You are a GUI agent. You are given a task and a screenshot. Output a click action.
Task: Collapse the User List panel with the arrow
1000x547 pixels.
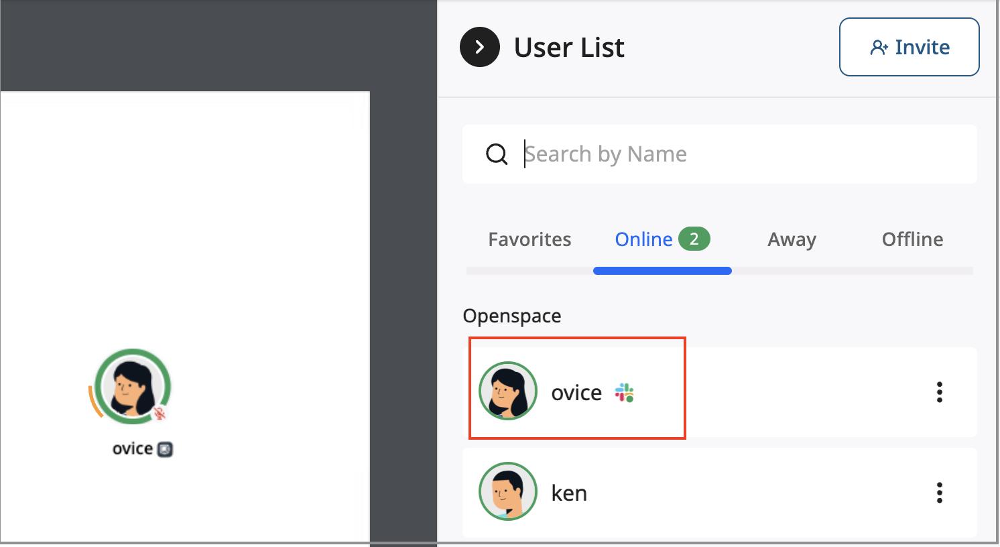pyautogui.click(x=479, y=47)
